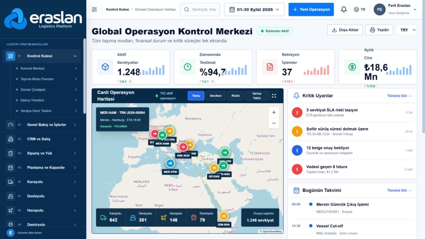Expand the Denizyolu module
This screenshot has width=425, height=239.
click(75, 196)
